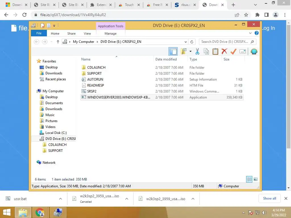Viewport: 291px width, 218px height.
Task: Click Show all downloads button
Action: click(269, 198)
